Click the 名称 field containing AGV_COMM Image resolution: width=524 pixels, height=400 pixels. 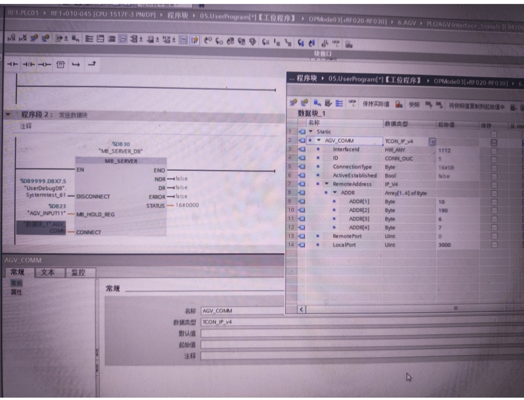tap(243, 311)
